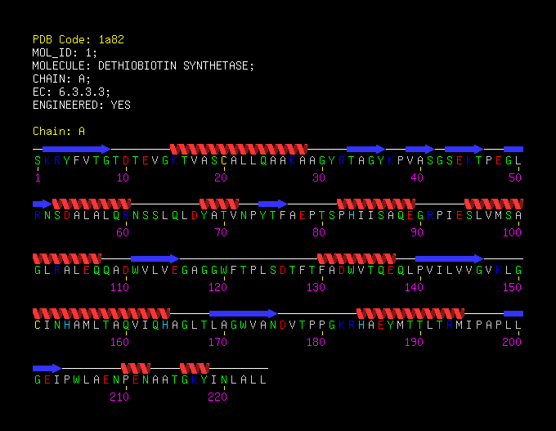Select the yellow cysteine C at residue 20

pyautogui.click(x=224, y=161)
